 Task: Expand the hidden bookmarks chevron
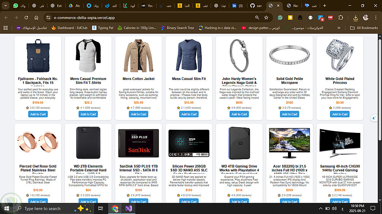pyautogui.click(x=338, y=28)
